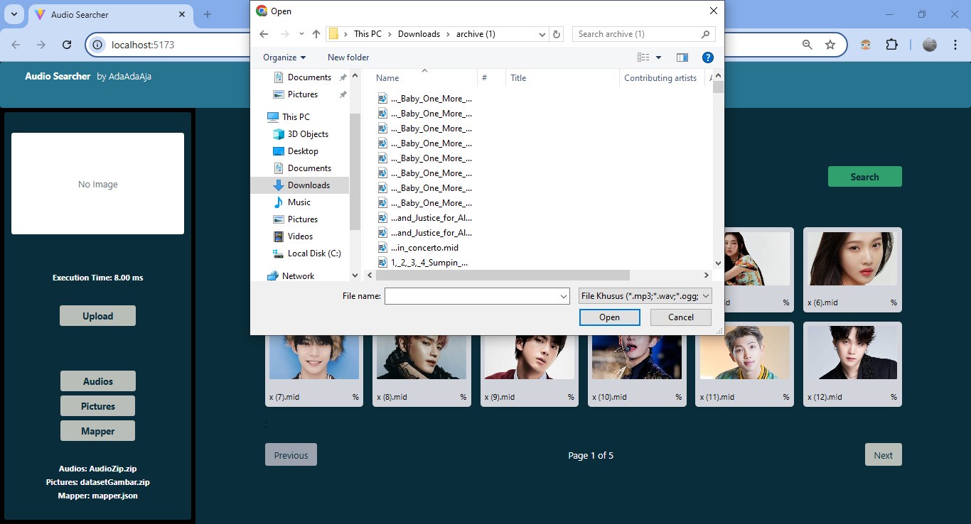Sort files by the Name column header

coord(387,78)
